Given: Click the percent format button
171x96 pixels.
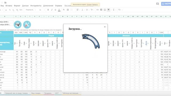Looking at the screenshot, I should [10, 10].
